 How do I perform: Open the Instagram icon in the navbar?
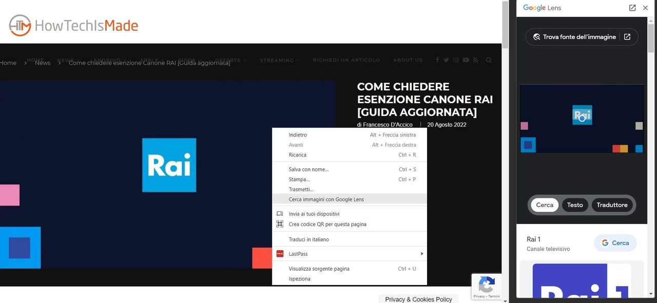pos(456,60)
